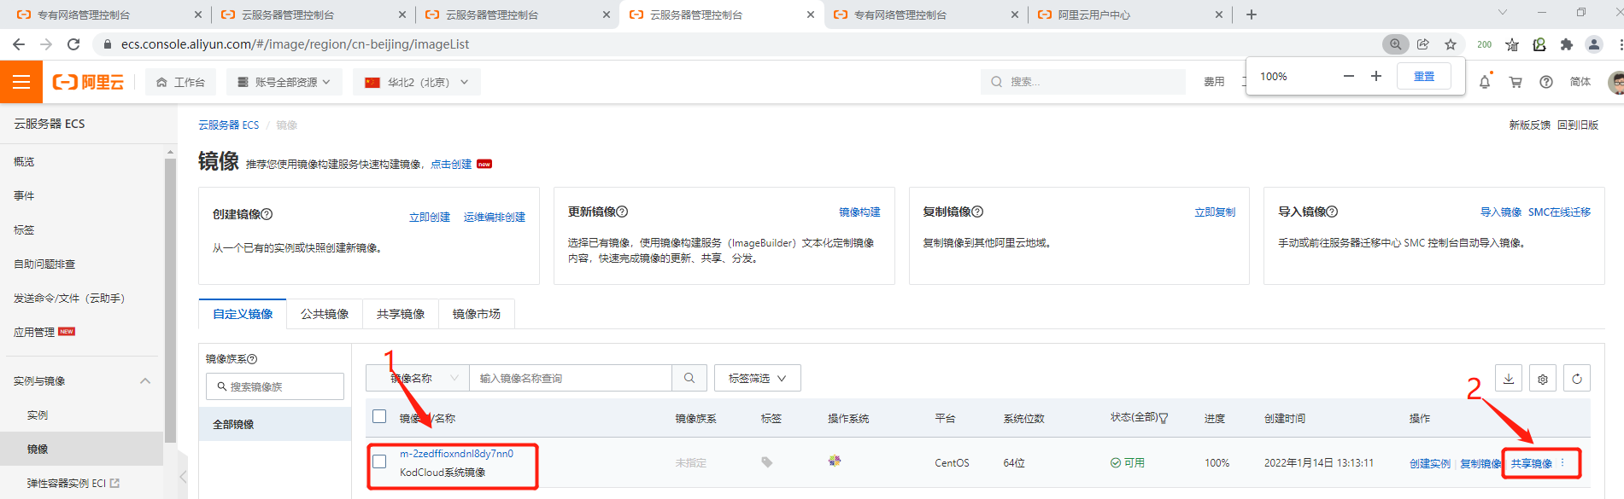
Task: Click 回到旧版 link
Action: pyautogui.click(x=1578, y=125)
